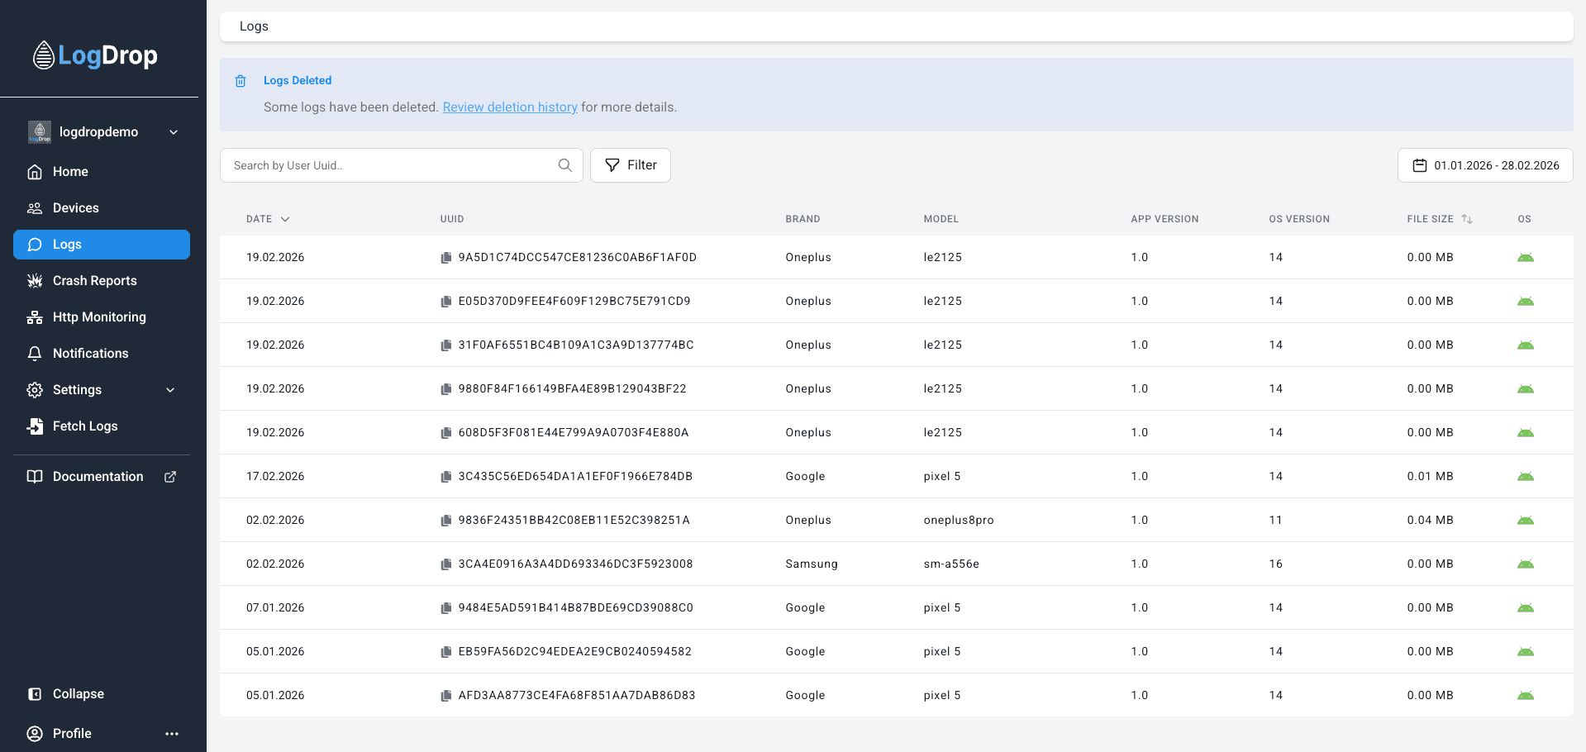Select the Logs sidebar item

coord(102,245)
